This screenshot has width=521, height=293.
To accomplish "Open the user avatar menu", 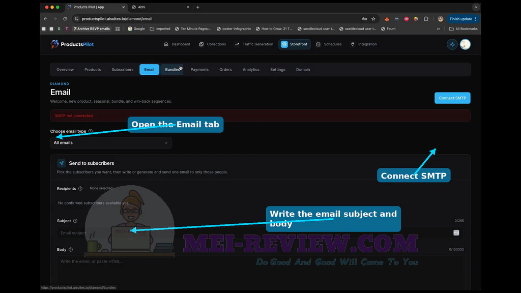I will pyautogui.click(x=465, y=44).
